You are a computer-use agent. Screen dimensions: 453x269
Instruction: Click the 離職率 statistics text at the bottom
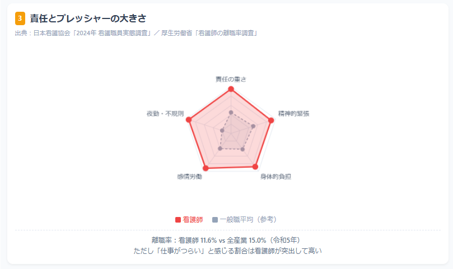226,240
